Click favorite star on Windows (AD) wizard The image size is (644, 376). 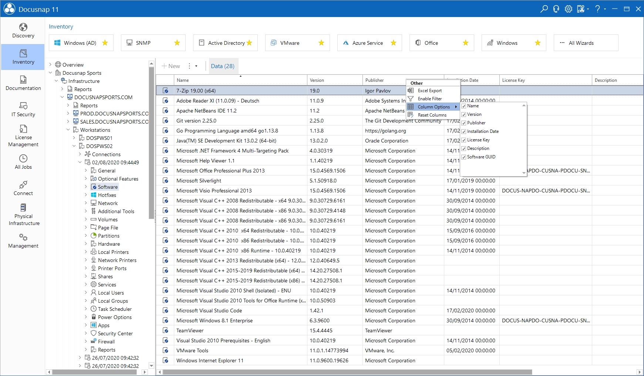105,43
